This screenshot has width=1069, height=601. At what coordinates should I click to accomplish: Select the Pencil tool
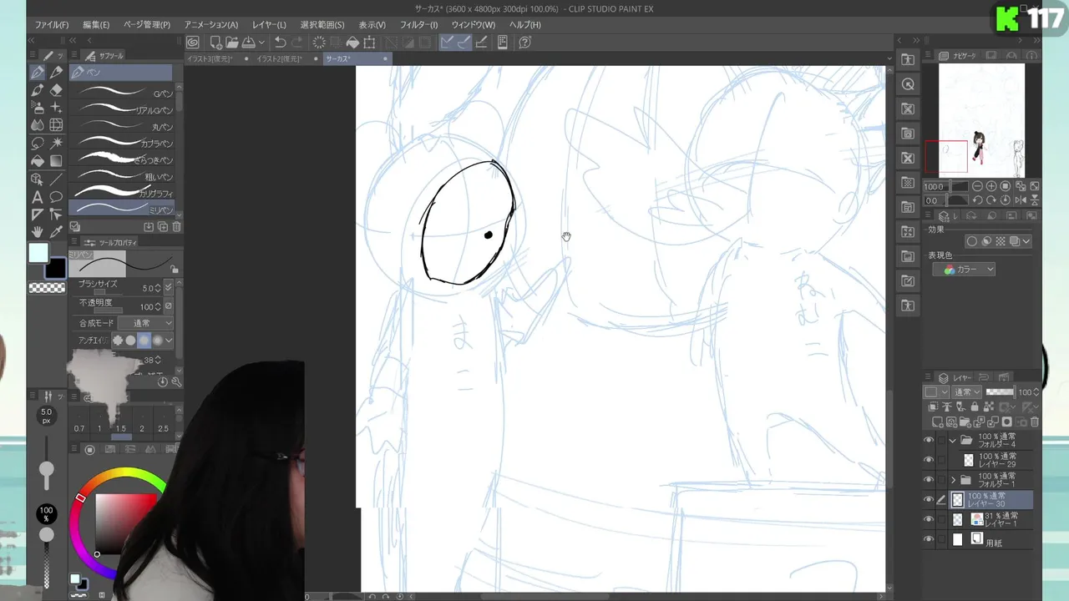(56, 73)
